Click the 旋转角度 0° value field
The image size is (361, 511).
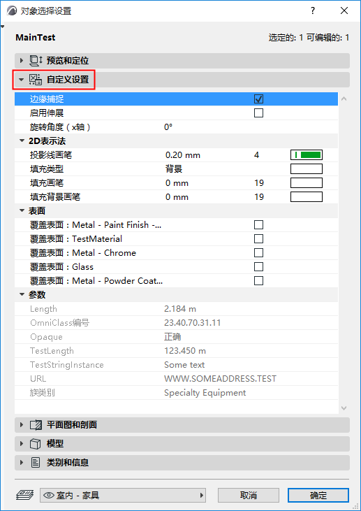168,127
